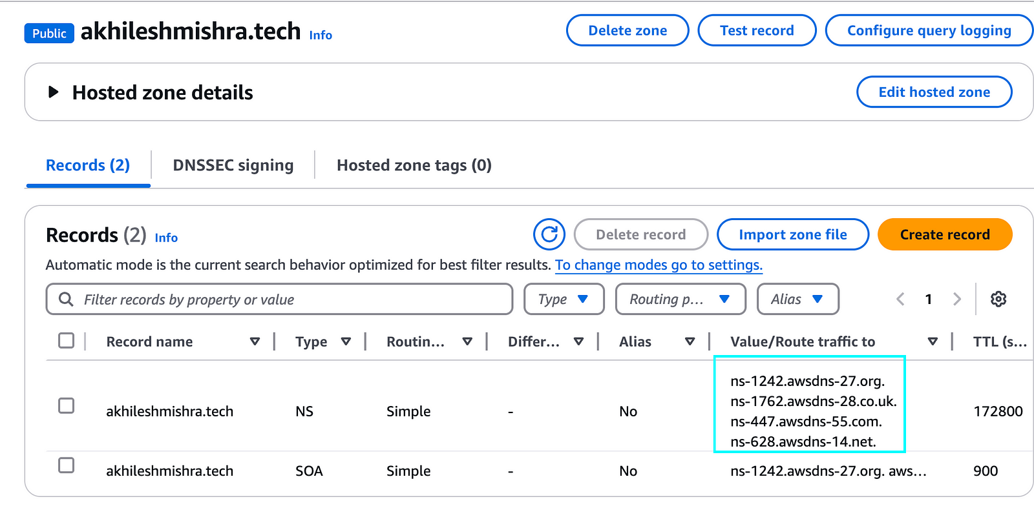Click page number 1 in pagination
This screenshot has width=1034, height=508.
929,299
